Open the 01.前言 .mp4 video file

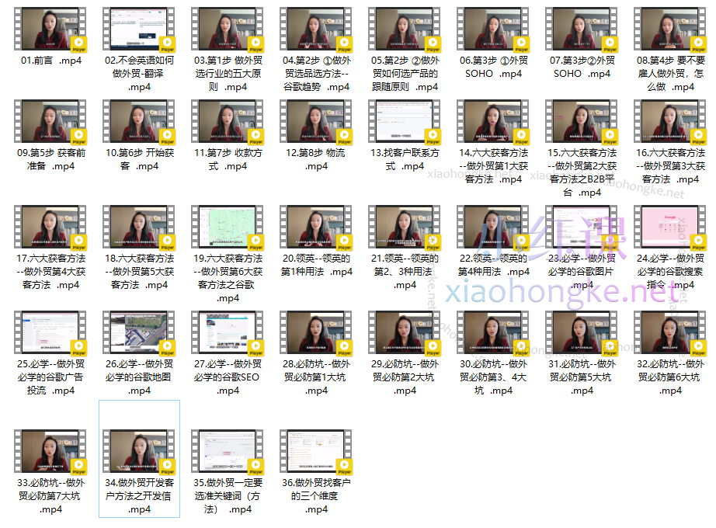coord(50,30)
